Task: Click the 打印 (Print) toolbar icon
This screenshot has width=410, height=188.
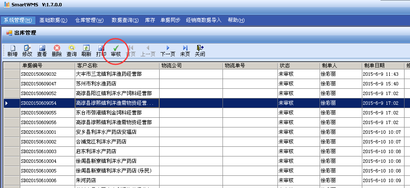Action: 101,48
